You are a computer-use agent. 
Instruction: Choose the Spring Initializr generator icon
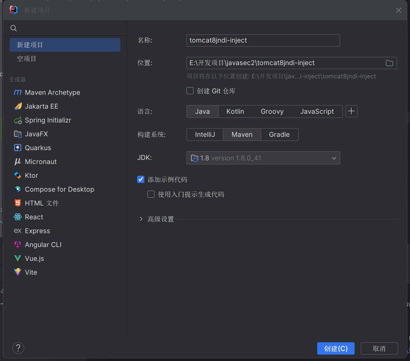pos(18,120)
